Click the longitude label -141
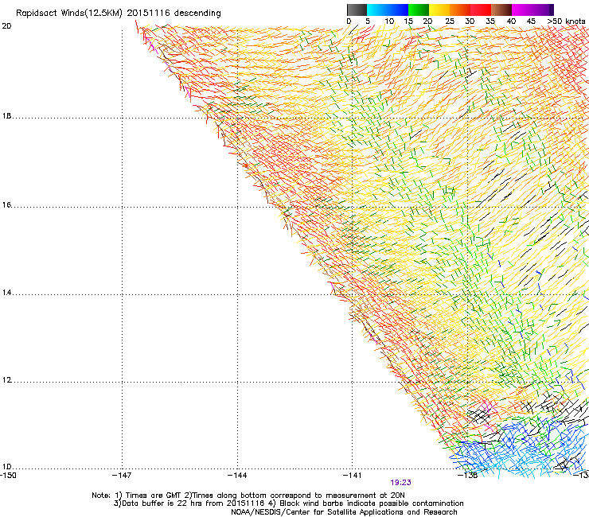The width and height of the screenshot is (589, 517). (x=352, y=476)
